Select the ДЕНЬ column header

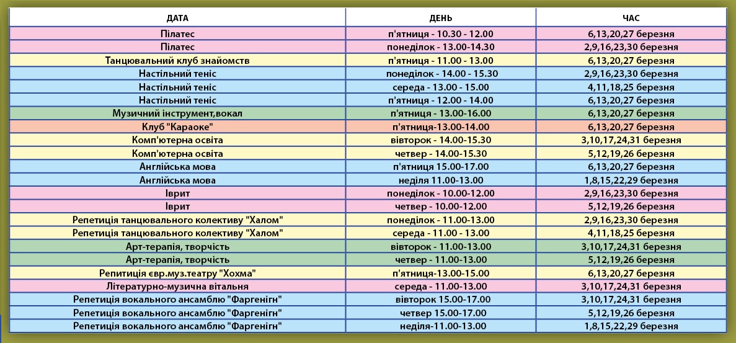click(440, 17)
